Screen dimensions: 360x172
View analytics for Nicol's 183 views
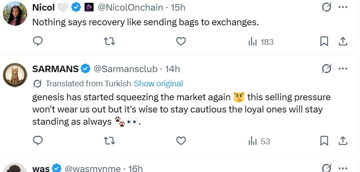click(261, 42)
